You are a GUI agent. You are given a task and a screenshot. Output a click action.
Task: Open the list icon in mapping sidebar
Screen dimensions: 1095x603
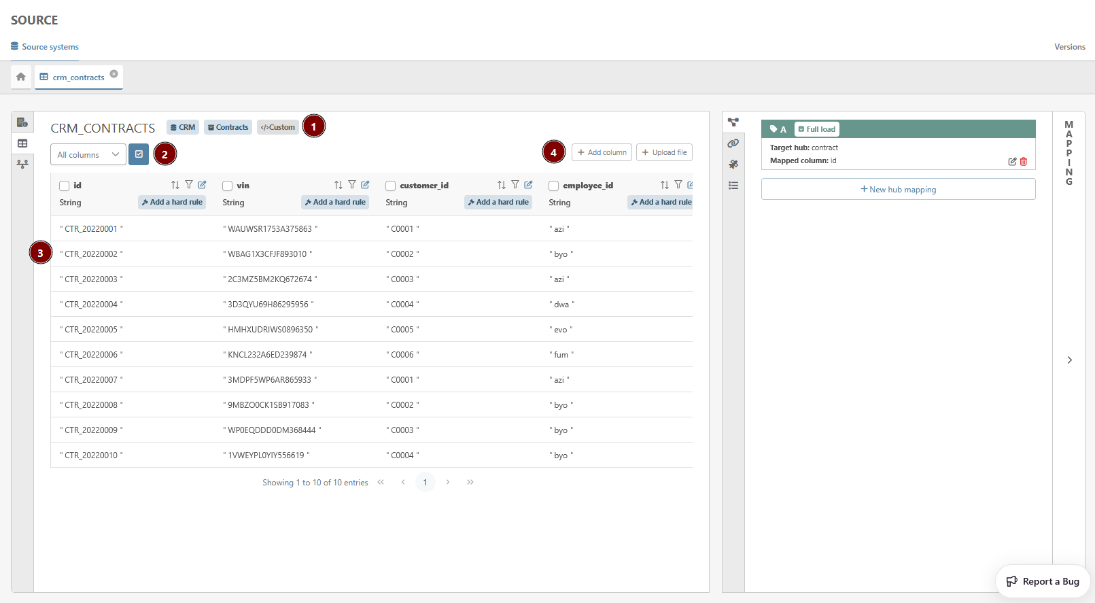[x=733, y=186]
